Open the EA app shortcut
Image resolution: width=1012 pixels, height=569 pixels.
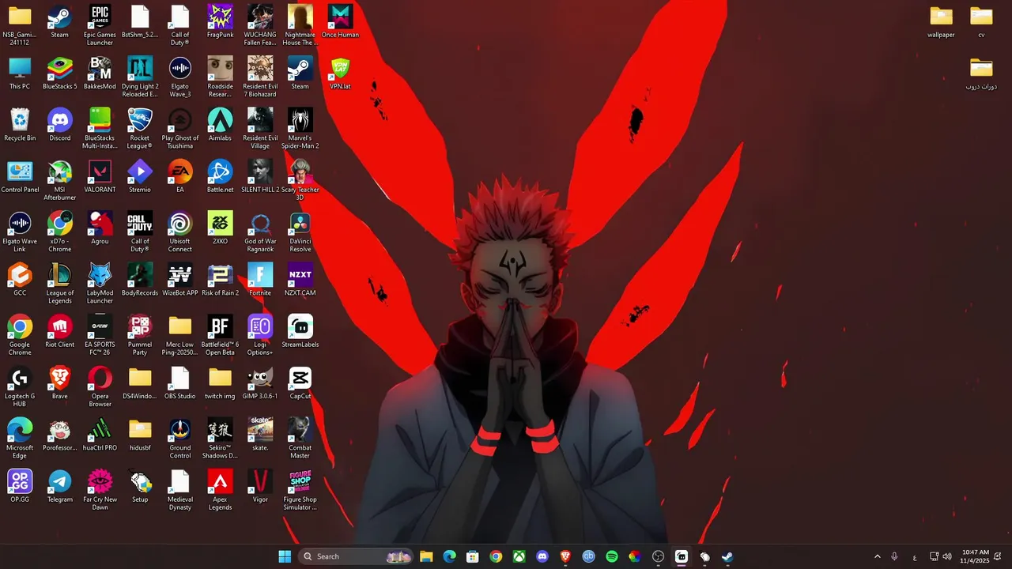coord(180,176)
